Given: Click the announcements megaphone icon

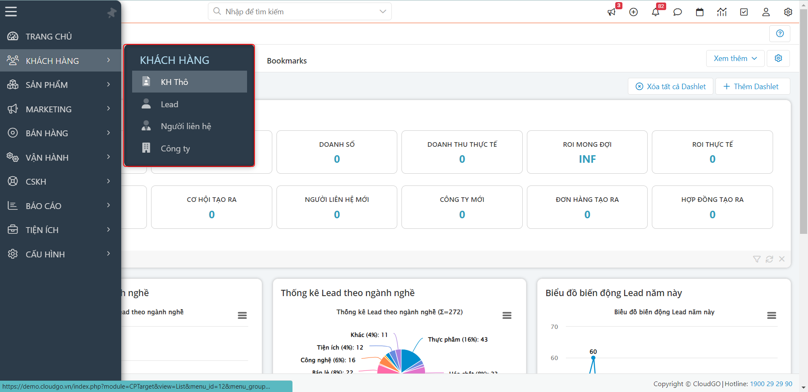Looking at the screenshot, I should click(x=611, y=12).
